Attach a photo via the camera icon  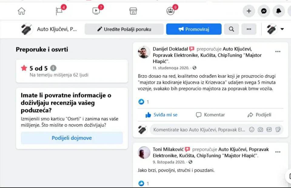[260, 130]
